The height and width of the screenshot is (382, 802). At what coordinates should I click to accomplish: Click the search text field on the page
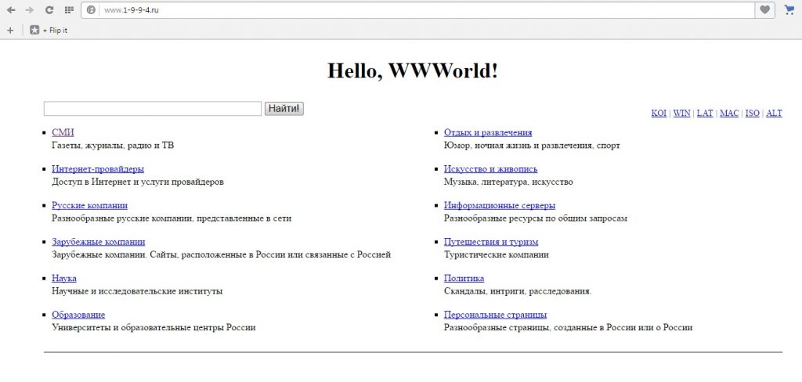click(152, 109)
